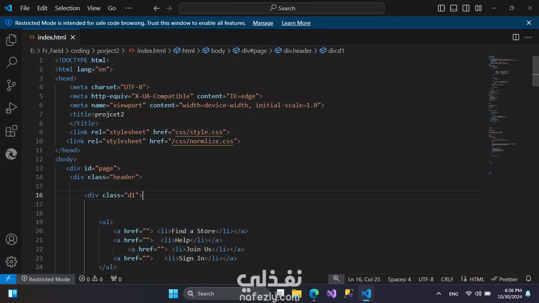Image resolution: width=539 pixels, height=303 pixels.
Task: Expand the html breadcrumb symbol
Action: [x=184, y=50]
